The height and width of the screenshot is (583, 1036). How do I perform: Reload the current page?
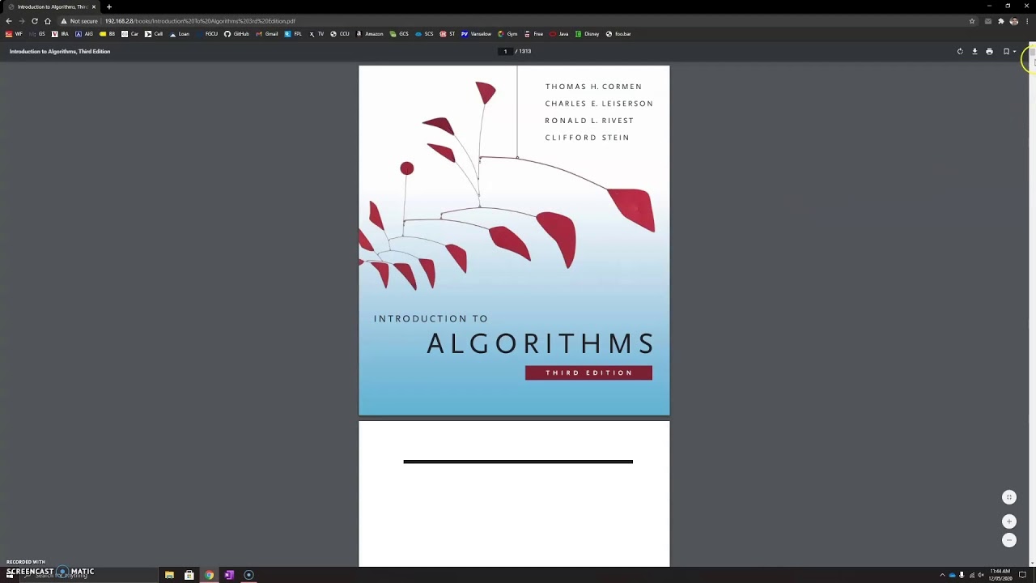coord(35,21)
